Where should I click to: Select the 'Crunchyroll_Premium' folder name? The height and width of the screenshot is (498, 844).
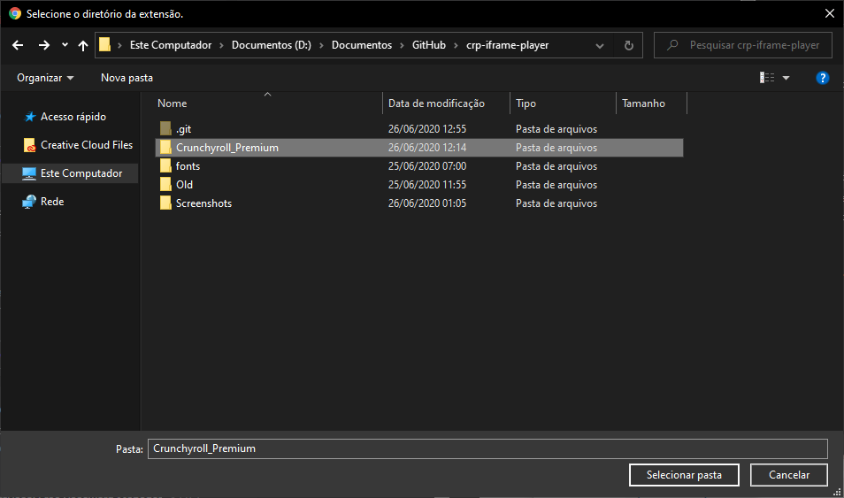tap(227, 148)
